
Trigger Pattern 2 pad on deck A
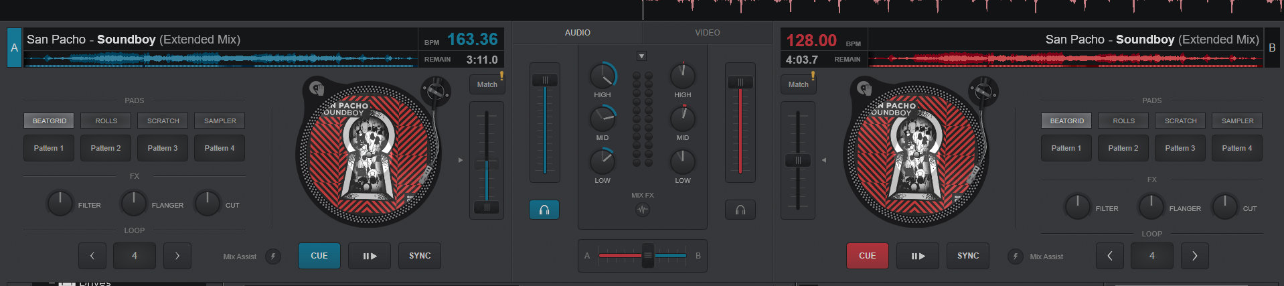pyautogui.click(x=106, y=148)
